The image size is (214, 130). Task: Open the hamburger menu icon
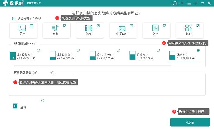pyautogui.click(x=189, y=3)
